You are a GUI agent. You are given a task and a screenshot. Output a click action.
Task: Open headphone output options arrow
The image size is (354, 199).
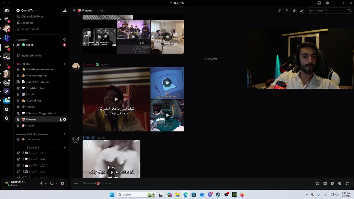[56, 183]
